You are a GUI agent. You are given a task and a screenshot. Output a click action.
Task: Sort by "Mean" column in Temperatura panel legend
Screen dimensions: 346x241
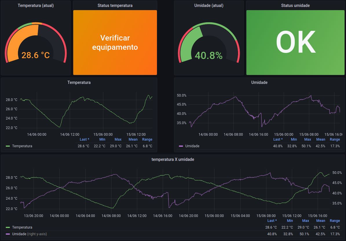[x=133, y=139]
